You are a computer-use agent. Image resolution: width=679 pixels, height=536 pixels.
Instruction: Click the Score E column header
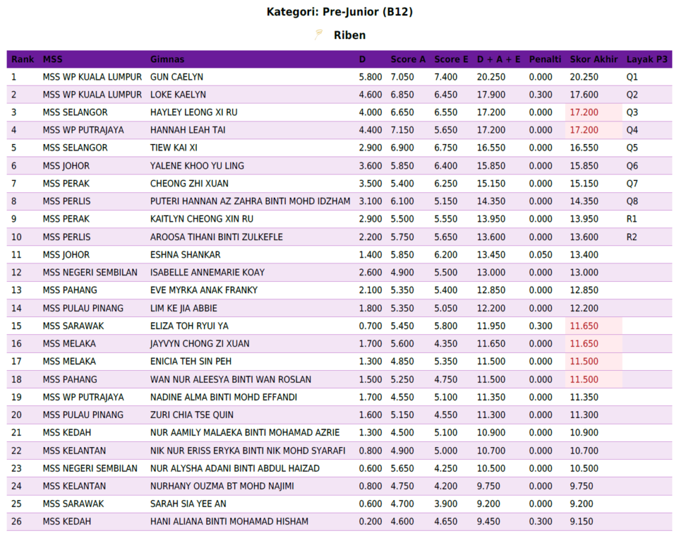tap(451, 60)
